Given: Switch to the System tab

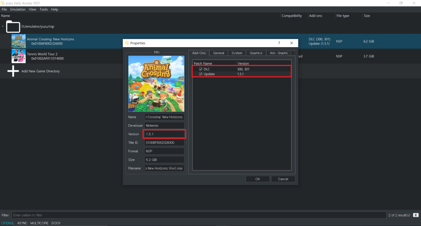Looking at the screenshot, I should point(237,53).
